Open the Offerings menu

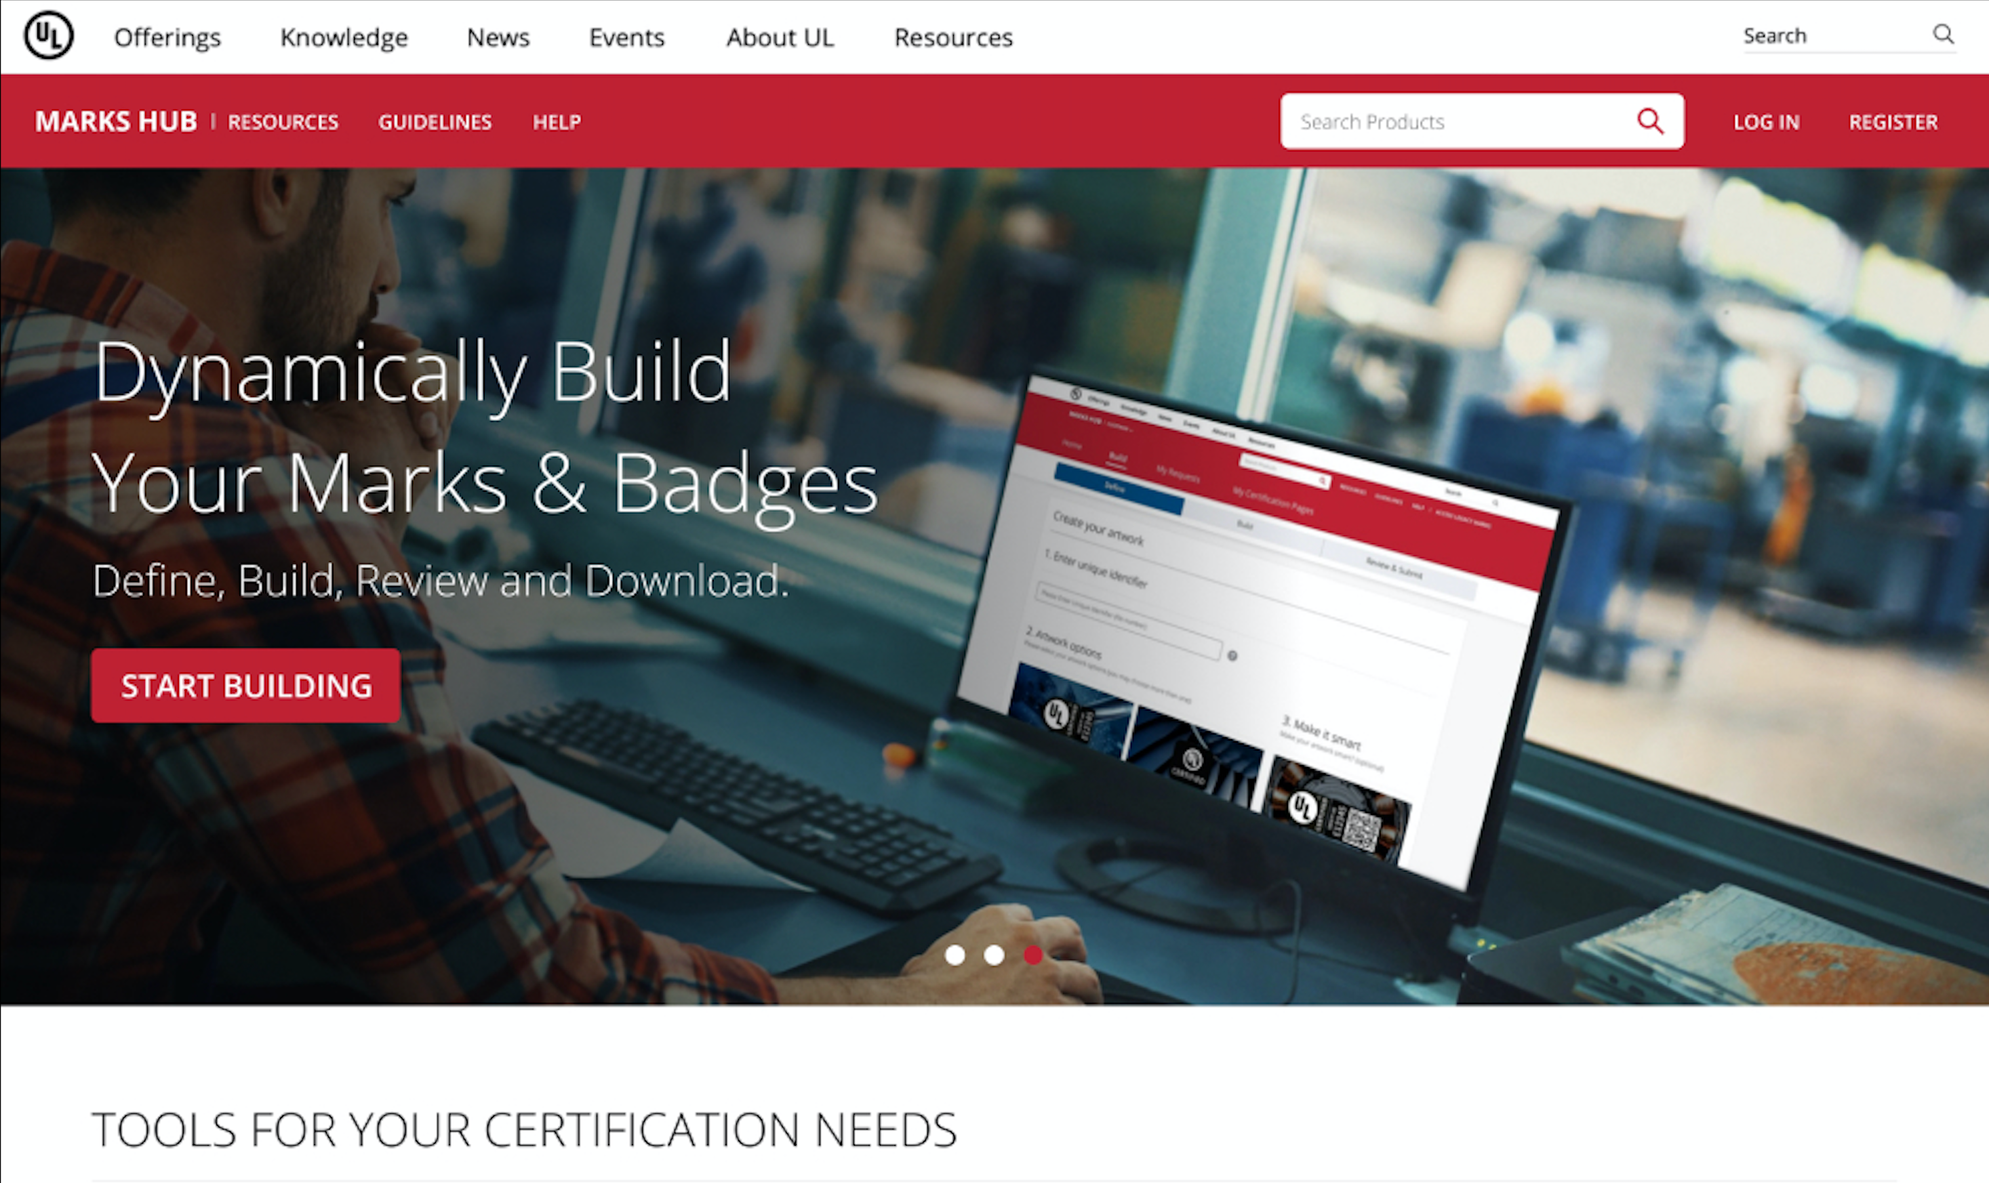tap(167, 37)
